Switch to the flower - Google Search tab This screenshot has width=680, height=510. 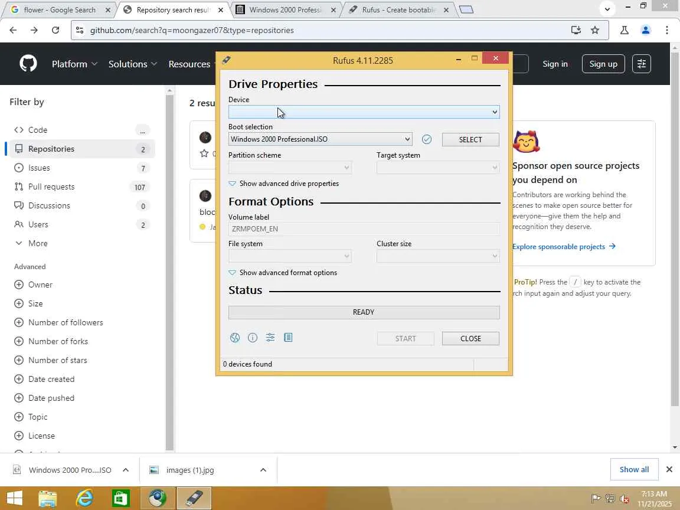[60, 9]
